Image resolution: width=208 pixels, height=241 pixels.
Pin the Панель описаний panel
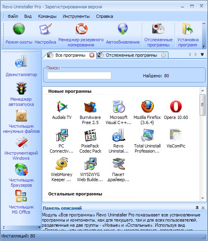click(x=197, y=208)
